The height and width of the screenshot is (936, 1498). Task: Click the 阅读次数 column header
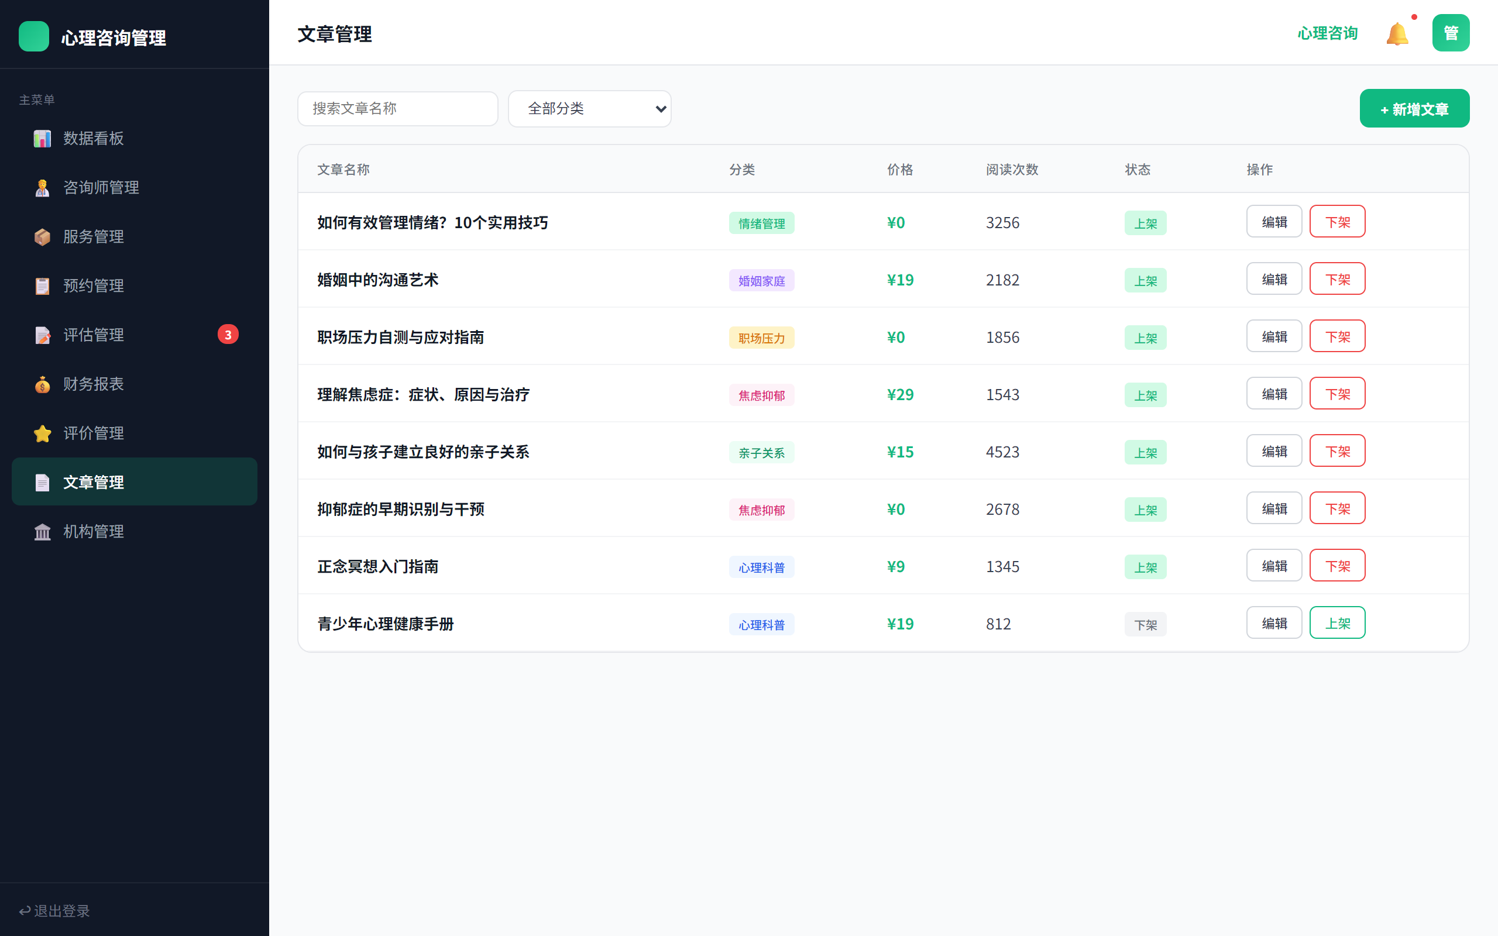[1012, 169]
